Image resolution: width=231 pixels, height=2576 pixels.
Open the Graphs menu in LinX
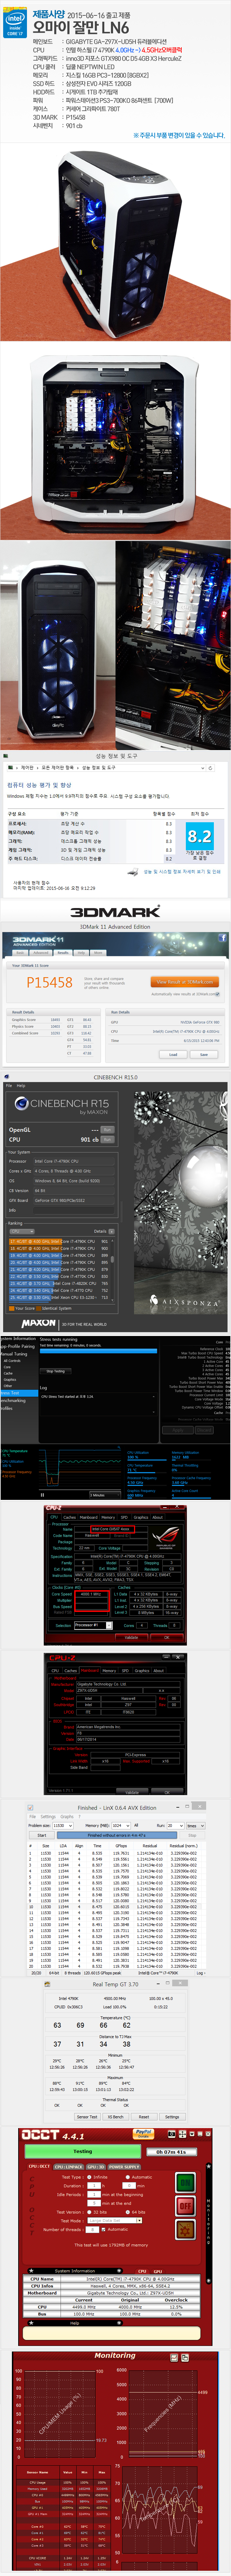[66, 1817]
